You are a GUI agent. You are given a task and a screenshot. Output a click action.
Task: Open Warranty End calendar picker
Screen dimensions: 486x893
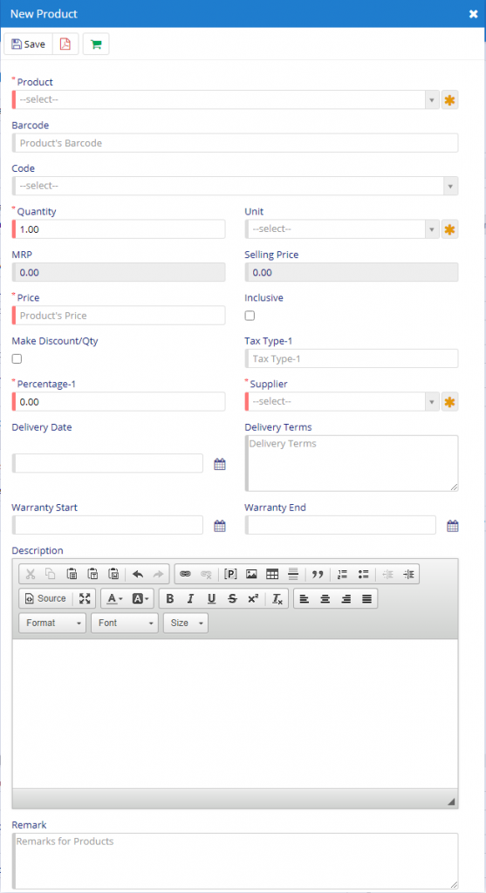click(452, 526)
